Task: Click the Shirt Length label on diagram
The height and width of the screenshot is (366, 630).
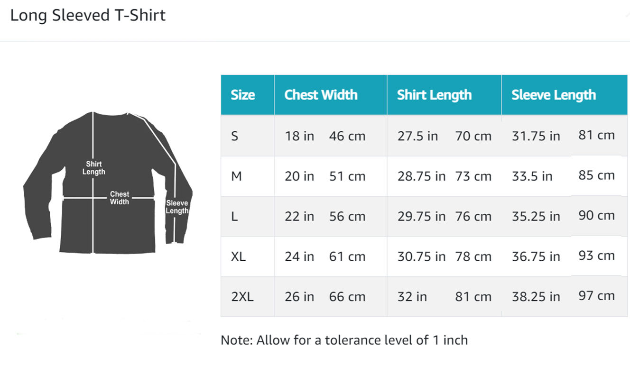Action: point(93,168)
